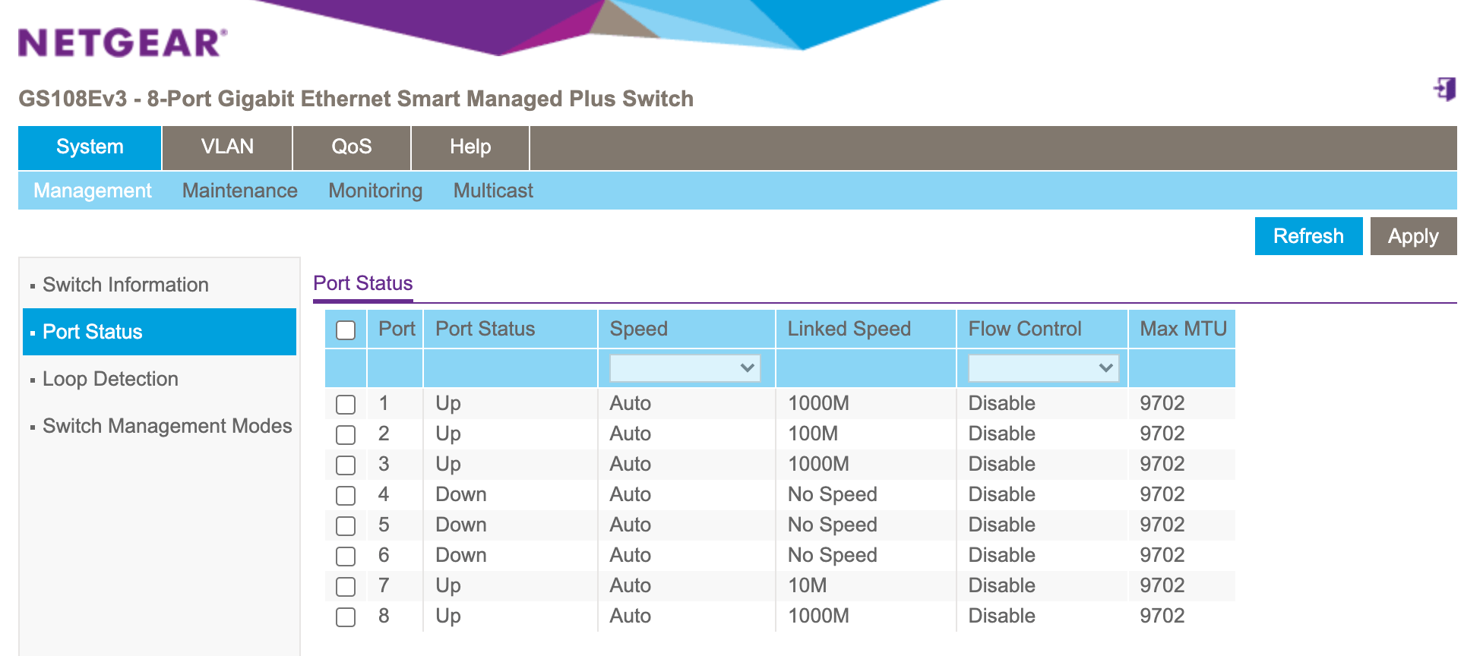
Task: Tick the checkbox for port 8
Action: click(x=346, y=617)
